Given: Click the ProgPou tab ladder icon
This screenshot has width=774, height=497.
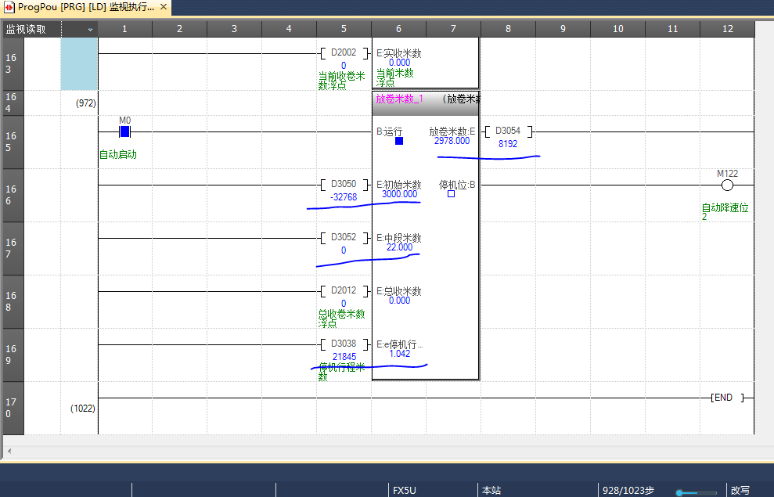Looking at the screenshot, I should 9,7.
